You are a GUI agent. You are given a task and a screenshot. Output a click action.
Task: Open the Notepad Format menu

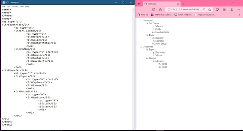tap(15, 6)
